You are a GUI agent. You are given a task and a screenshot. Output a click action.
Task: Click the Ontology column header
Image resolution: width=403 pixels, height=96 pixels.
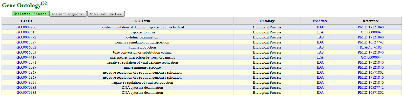(267, 21)
